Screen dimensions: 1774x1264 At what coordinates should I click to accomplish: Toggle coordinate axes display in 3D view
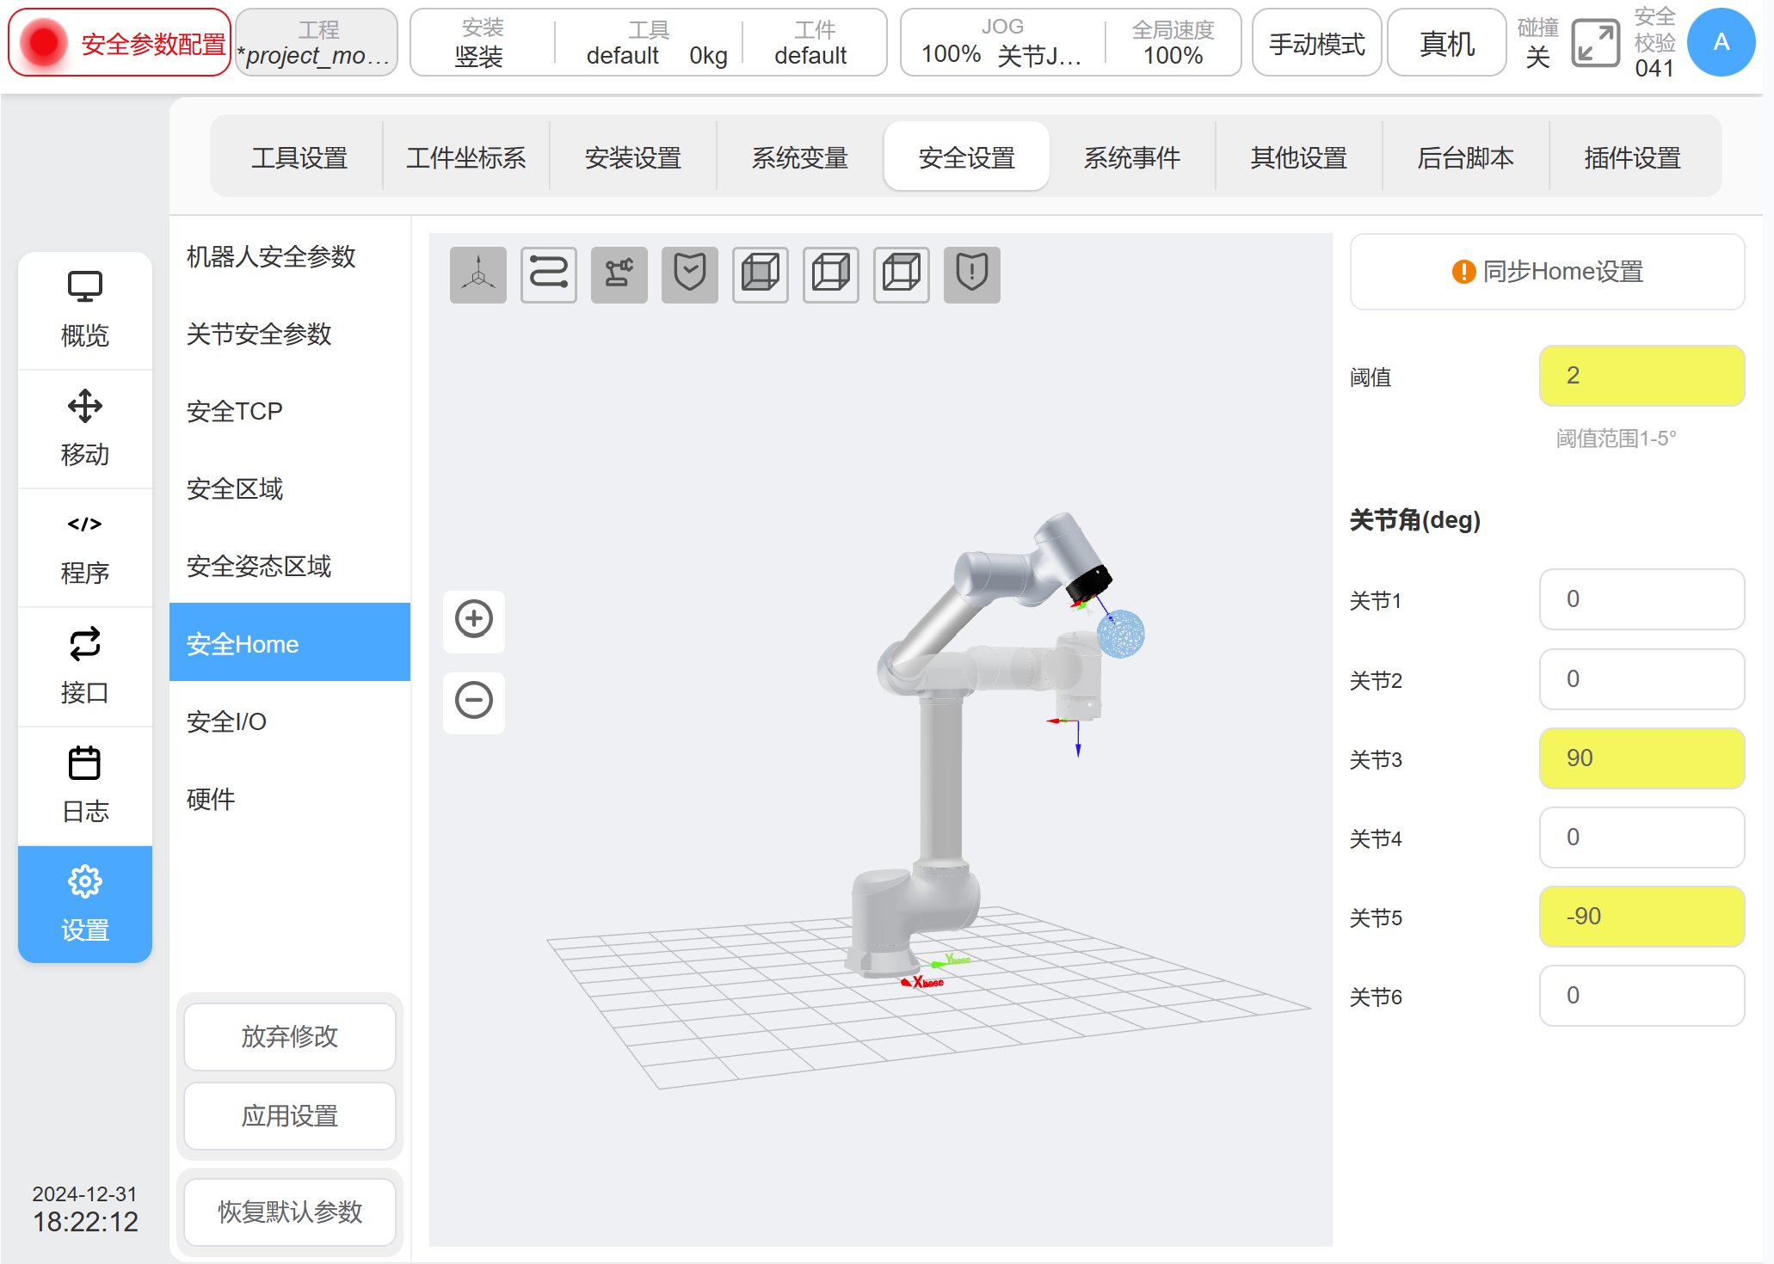click(477, 275)
